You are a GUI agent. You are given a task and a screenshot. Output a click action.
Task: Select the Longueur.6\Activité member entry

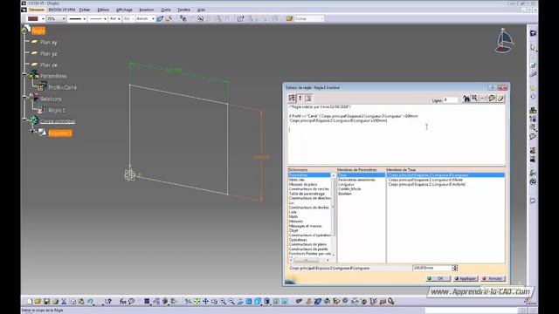pyautogui.click(x=427, y=184)
